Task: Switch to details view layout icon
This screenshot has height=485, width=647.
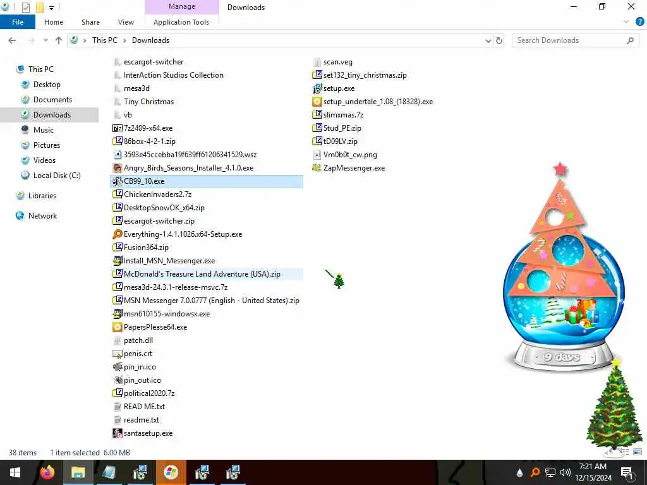Action: pyautogui.click(x=626, y=452)
